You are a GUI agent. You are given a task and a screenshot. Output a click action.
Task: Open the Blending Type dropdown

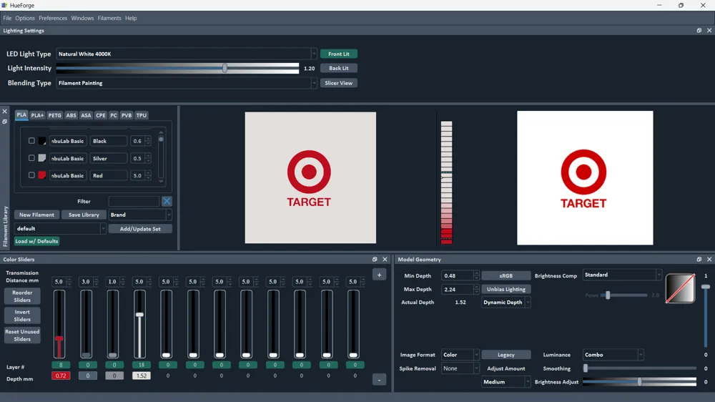187,83
